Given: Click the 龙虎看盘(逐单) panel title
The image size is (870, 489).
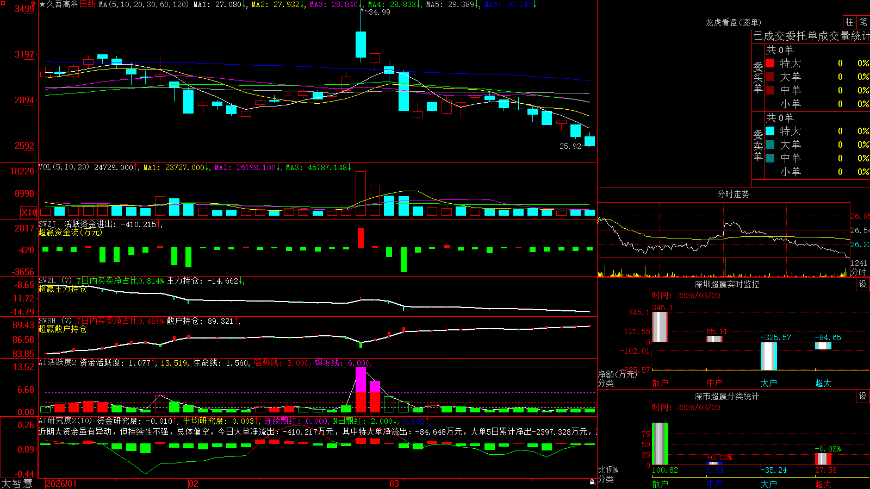Looking at the screenshot, I should (733, 22).
